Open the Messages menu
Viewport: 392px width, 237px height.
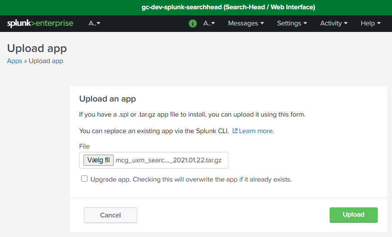pyautogui.click(x=246, y=23)
